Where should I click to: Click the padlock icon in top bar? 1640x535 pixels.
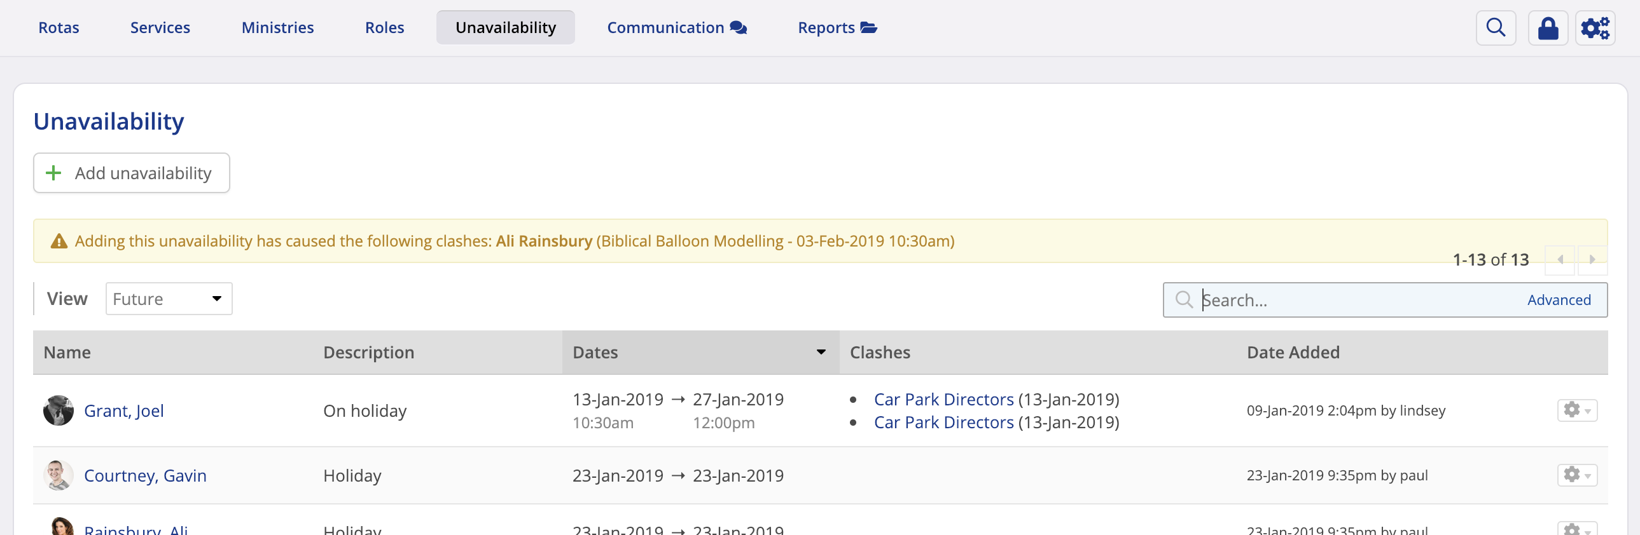coord(1548,28)
